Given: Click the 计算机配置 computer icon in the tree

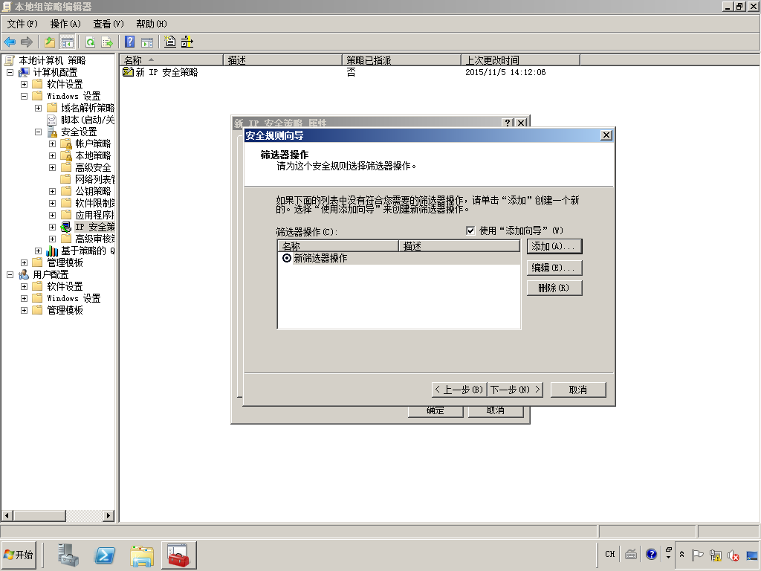Looking at the screenshot, I should 24,72.
